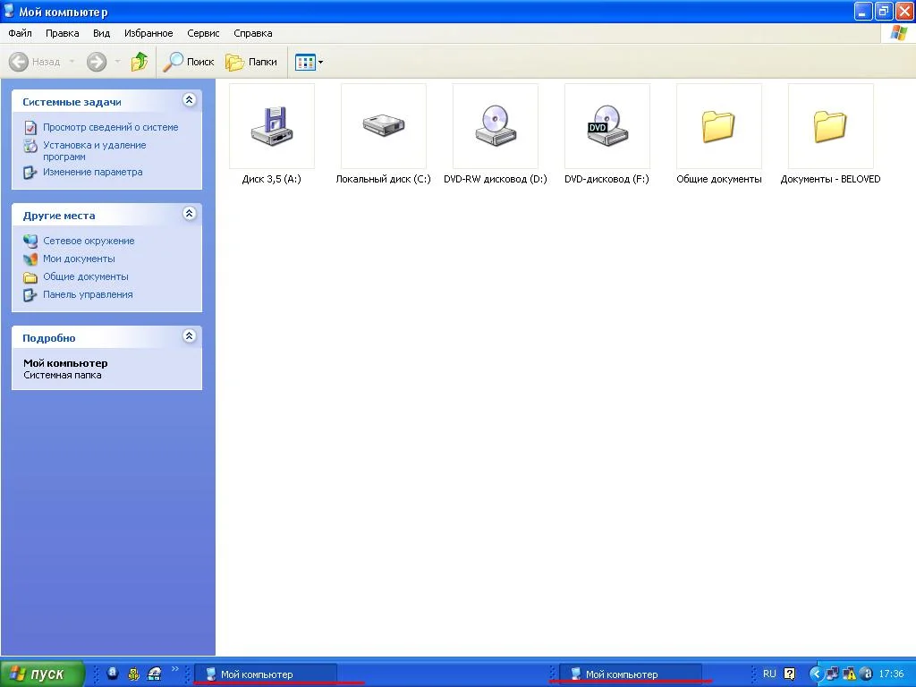Open the Поиск search tool

188,62
